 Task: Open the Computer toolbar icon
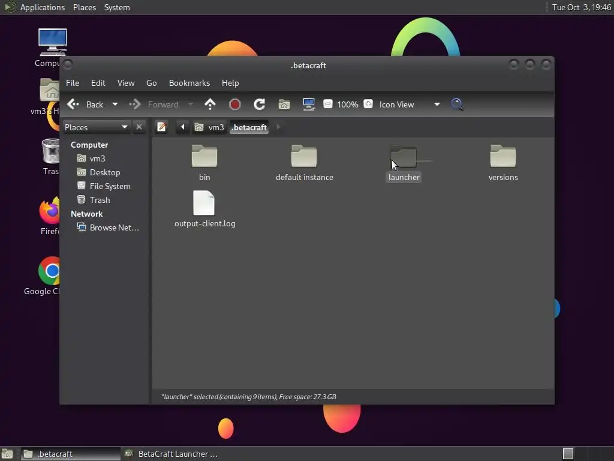pyautogui.click(x=309, y=104)
